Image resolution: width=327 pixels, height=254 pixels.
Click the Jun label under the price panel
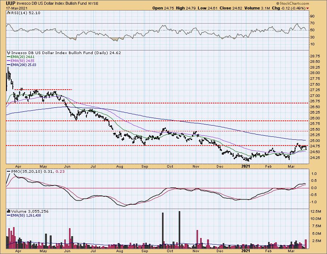[x=67, y=166]
